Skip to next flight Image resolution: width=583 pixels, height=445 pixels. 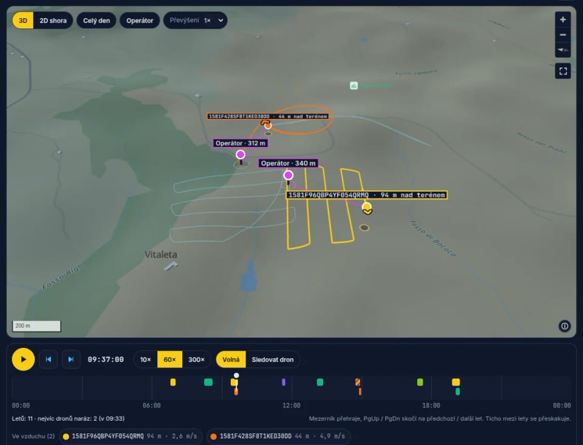click(70, 359)
